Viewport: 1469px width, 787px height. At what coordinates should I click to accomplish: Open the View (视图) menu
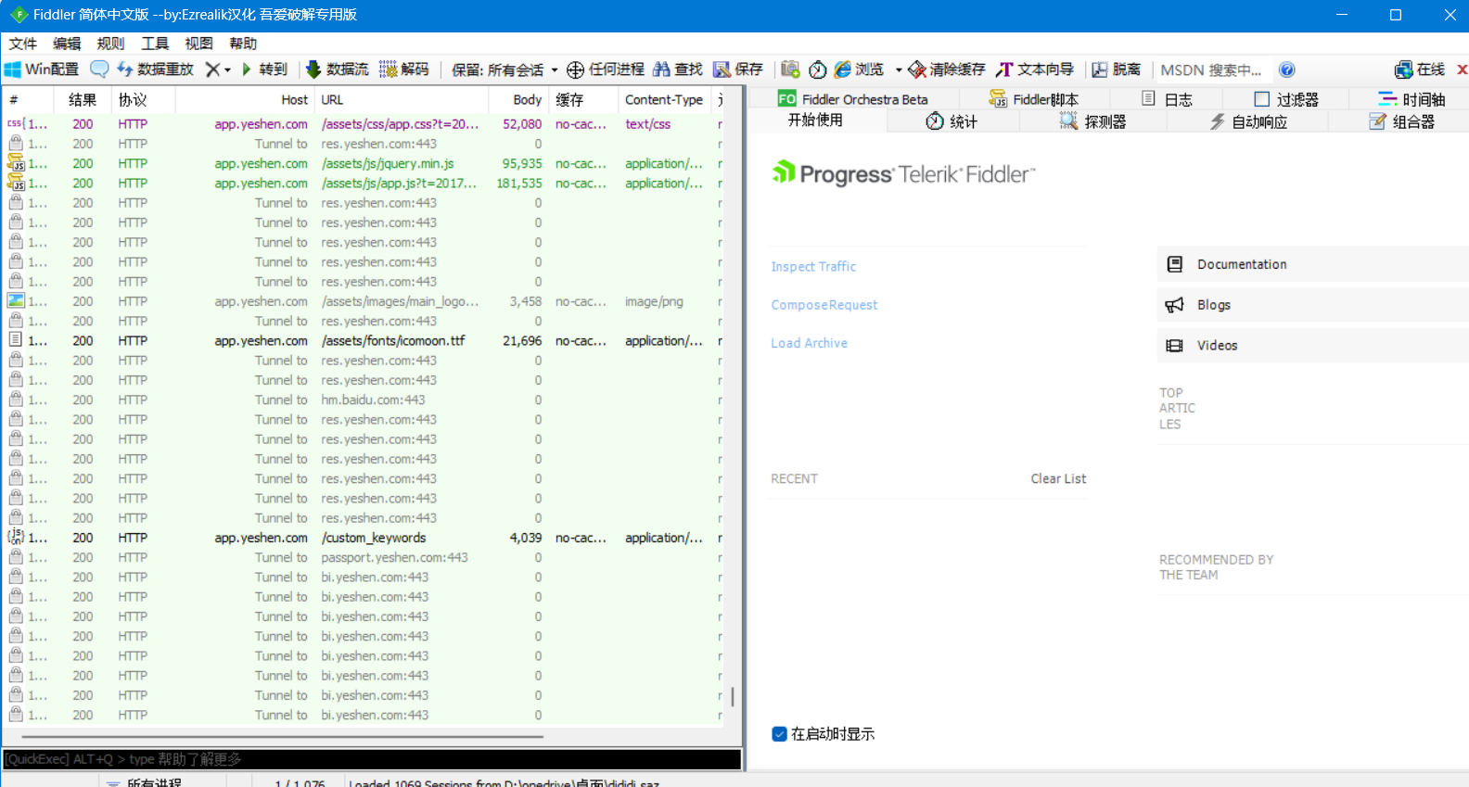click(198, 44)
